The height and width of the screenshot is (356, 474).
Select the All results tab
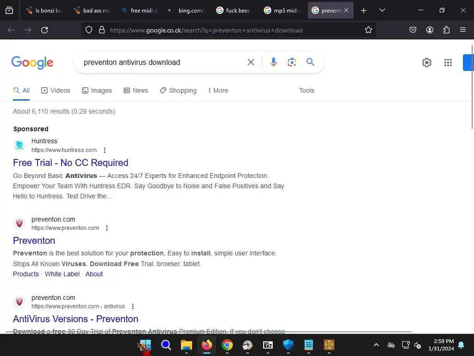[x=21, y=90]
